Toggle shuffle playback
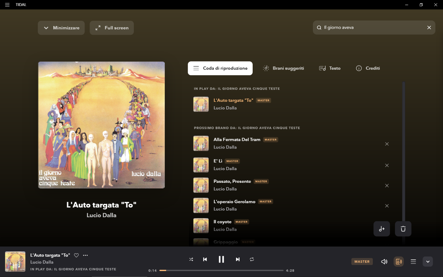443x277 pixels. (191, 259)
